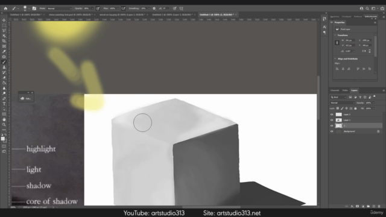Open the brush settings panel icon
The image size is (386, 217).
[34, 8]
